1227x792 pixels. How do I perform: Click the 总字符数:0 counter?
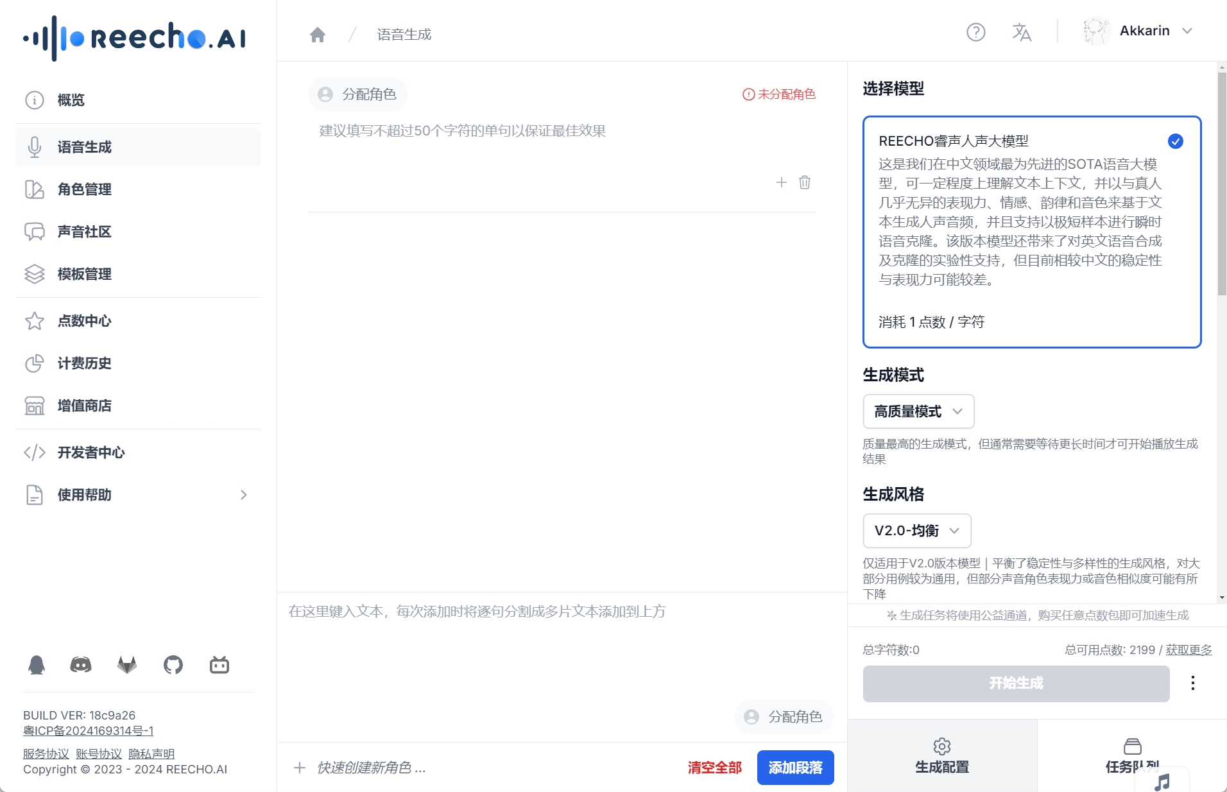pos(891,650)
